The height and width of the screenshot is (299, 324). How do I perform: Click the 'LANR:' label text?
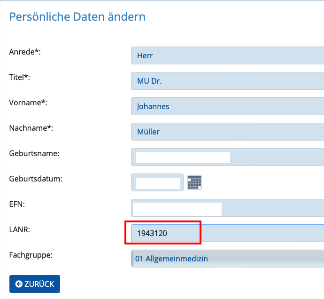pyautogui.click(x=20, y=230)
